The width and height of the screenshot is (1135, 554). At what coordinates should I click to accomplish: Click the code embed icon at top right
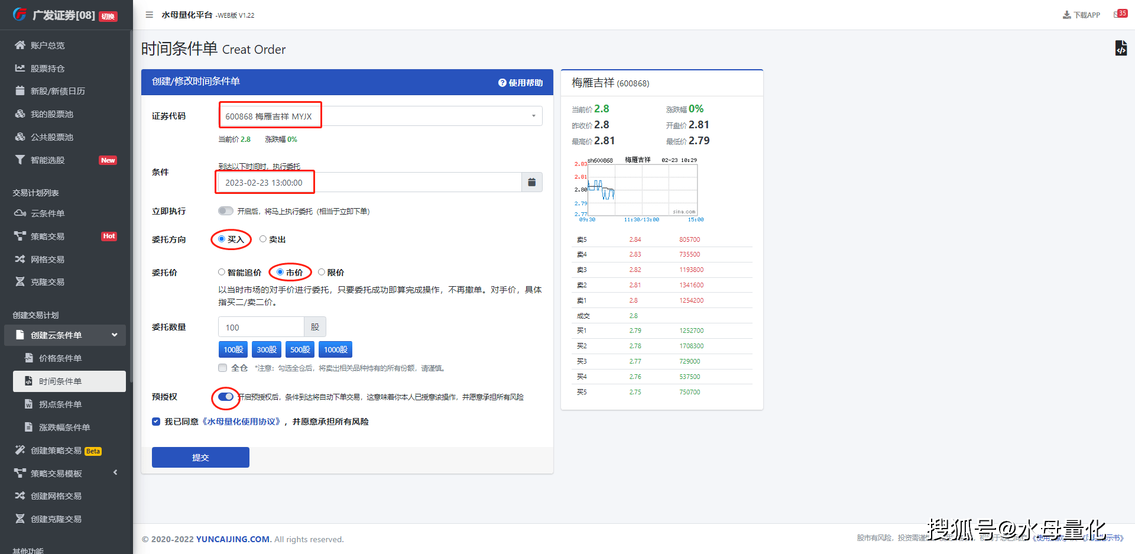click(1122, 48)
